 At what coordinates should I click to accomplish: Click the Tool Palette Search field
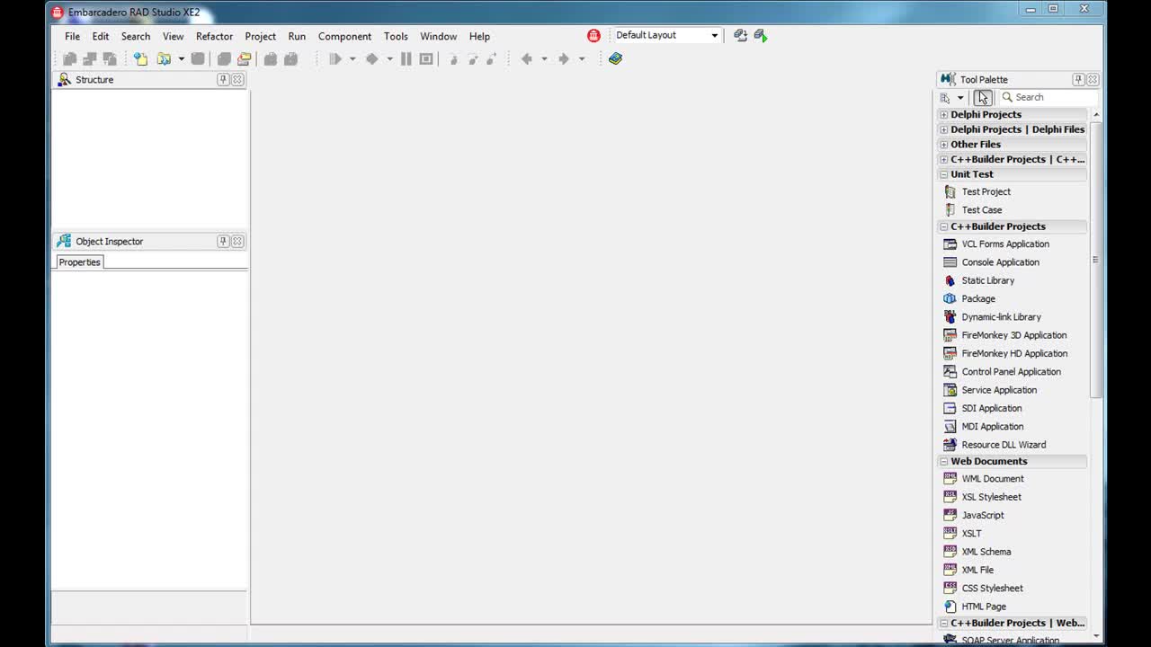pos(1049,97)
